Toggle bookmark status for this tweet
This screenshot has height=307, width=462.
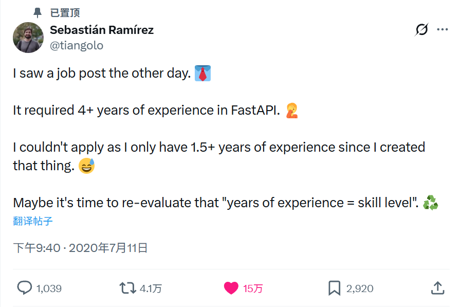[x=334, y=288]
